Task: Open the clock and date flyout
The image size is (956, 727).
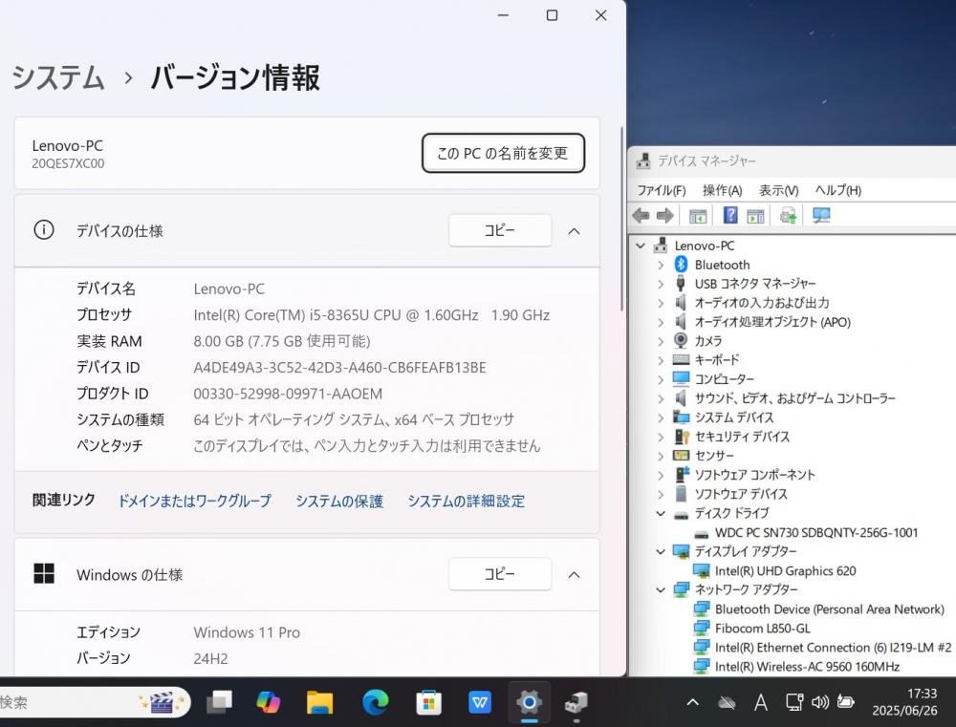Action: (904, 702)
